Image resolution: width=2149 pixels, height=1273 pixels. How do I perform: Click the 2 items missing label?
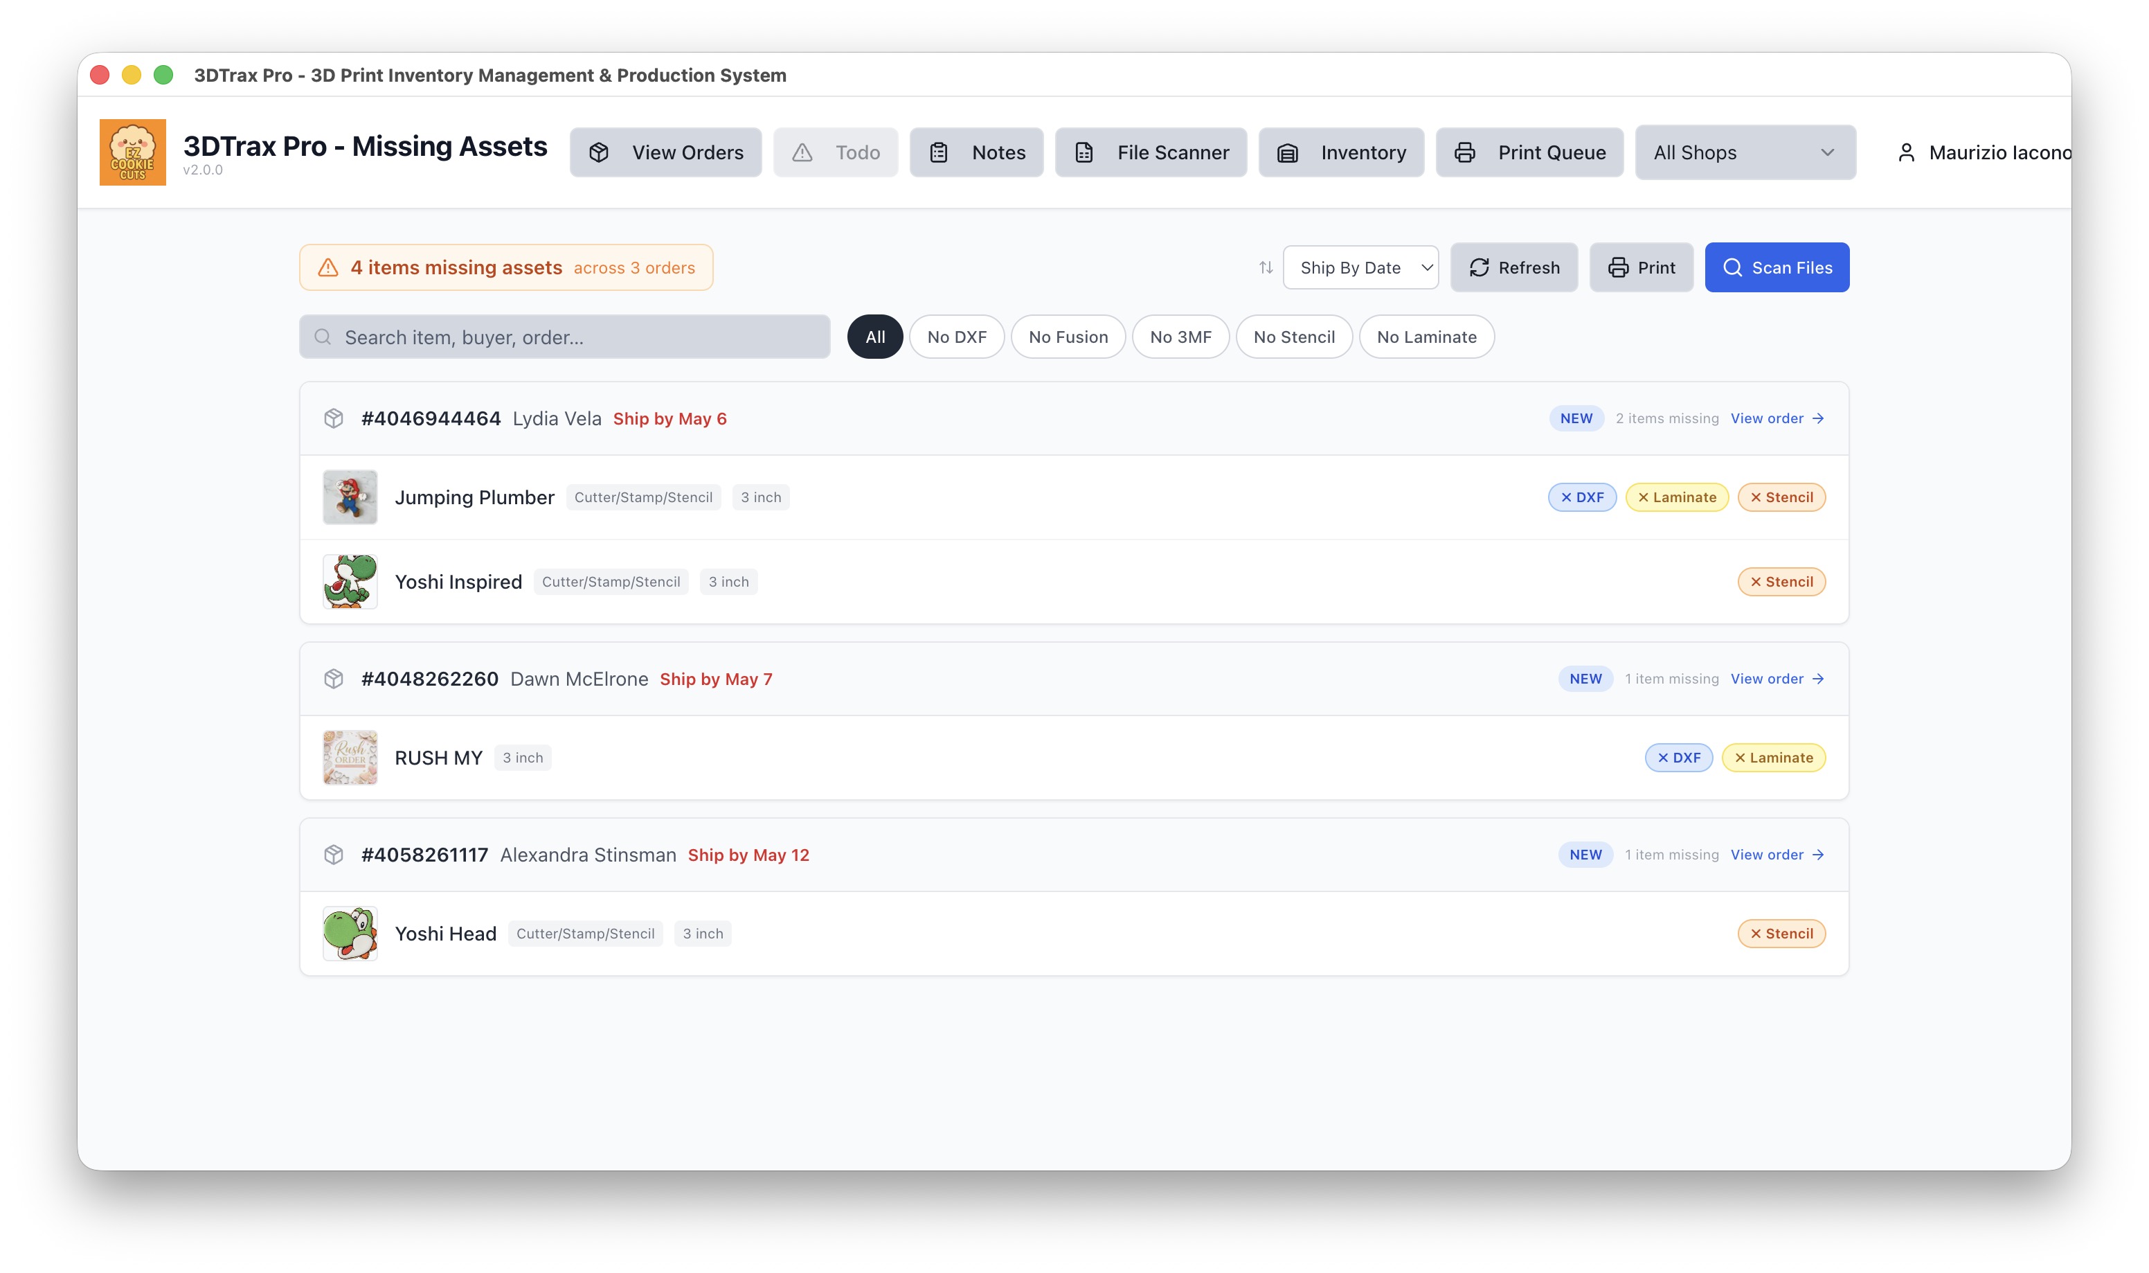click(1666, 418)
